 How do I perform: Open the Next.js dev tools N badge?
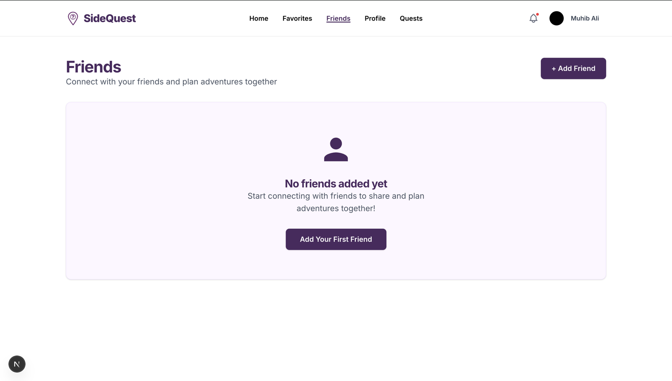[x=17, y=364]
